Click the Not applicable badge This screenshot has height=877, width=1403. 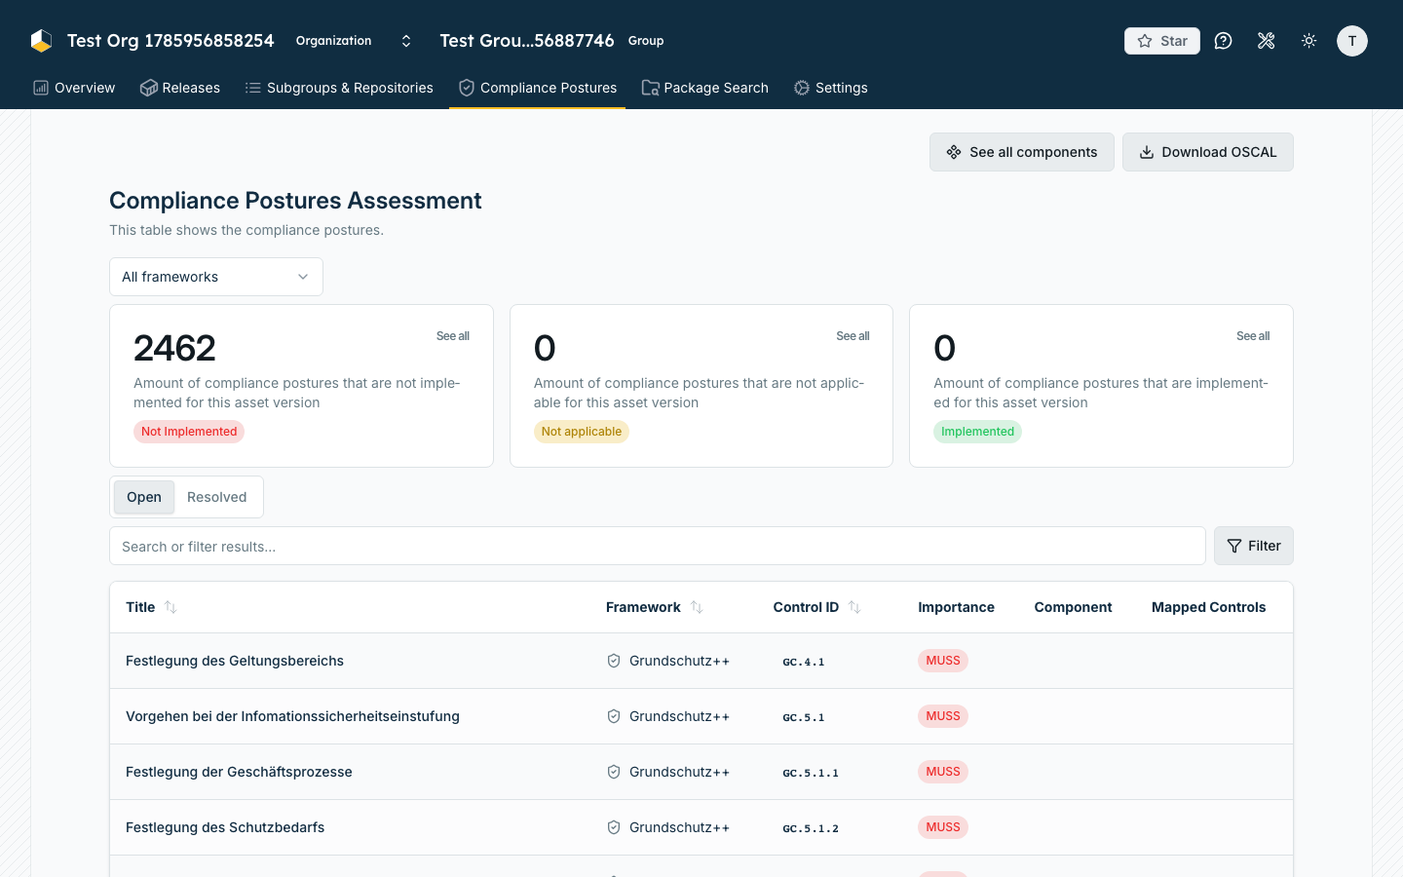(582, 432)
